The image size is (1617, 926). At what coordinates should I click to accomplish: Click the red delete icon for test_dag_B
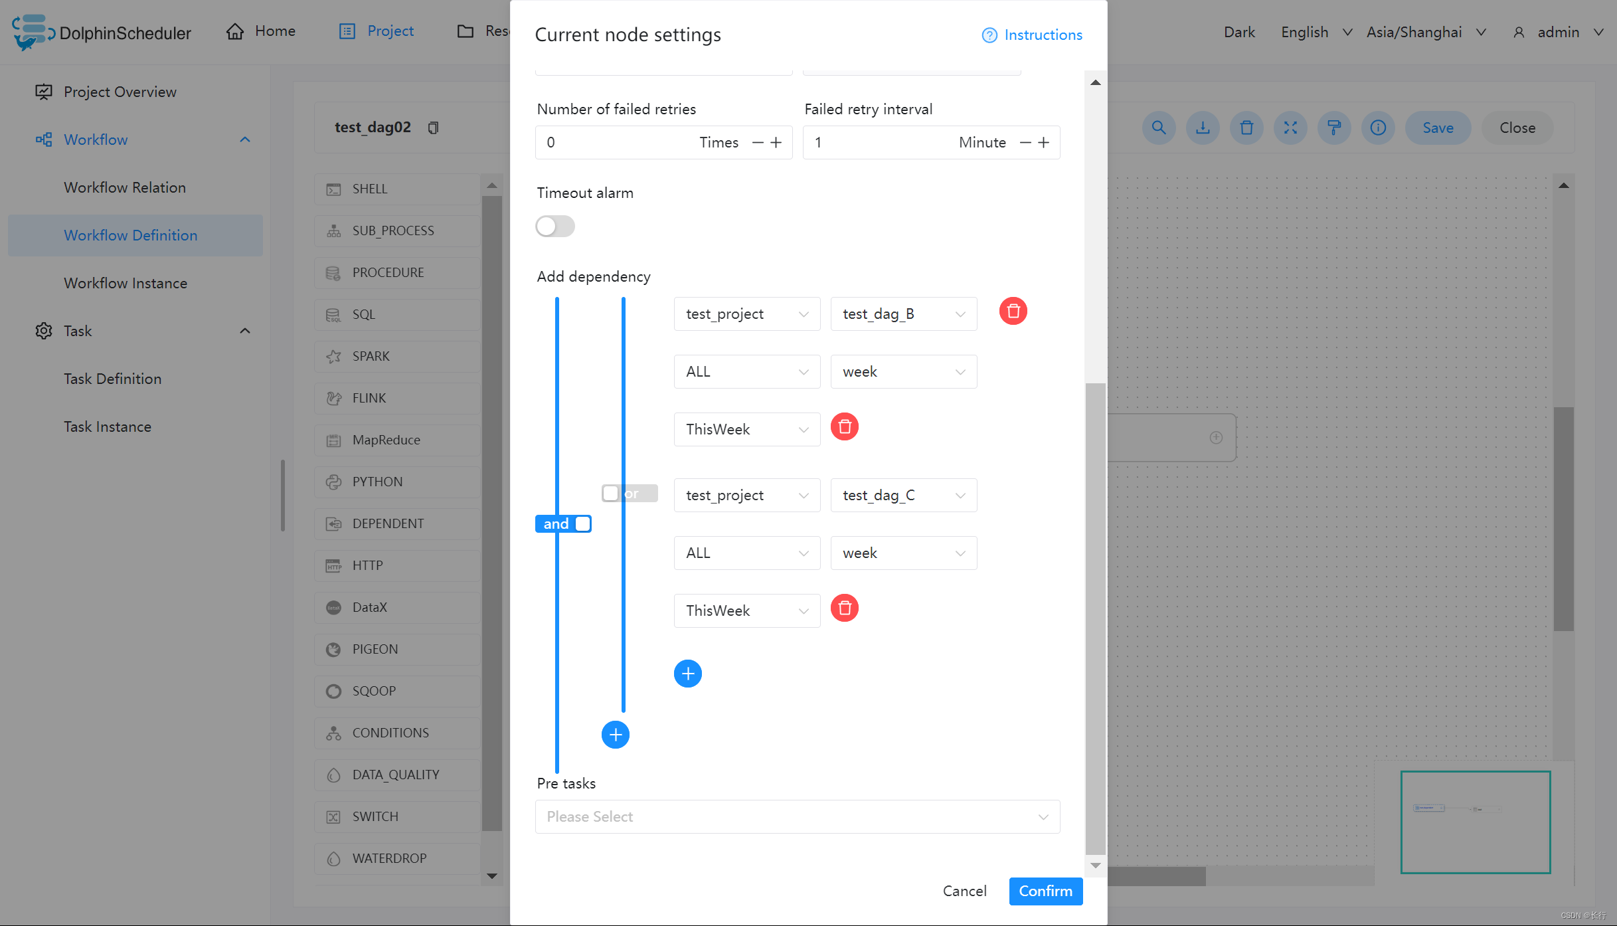point(1013,312)
